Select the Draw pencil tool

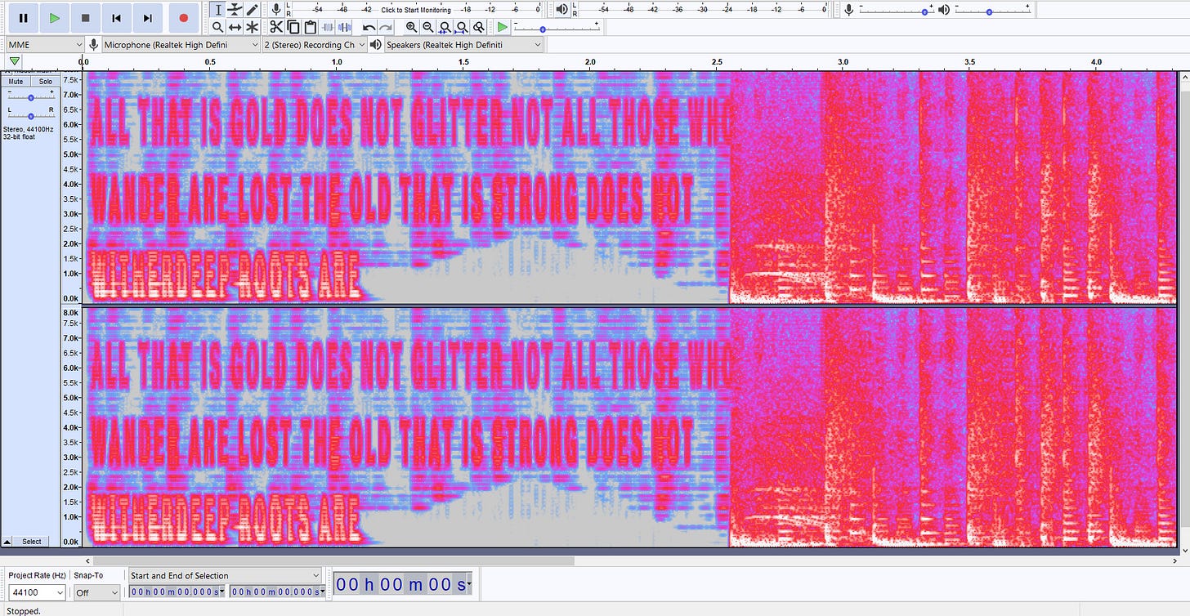253,10
